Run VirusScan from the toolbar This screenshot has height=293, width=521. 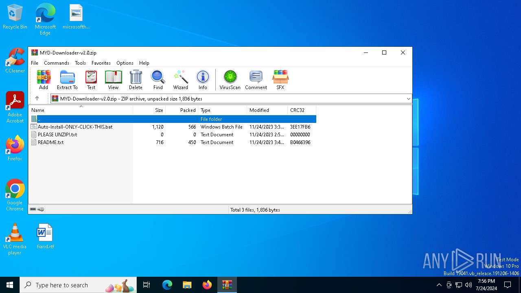(x=230, y=79)
